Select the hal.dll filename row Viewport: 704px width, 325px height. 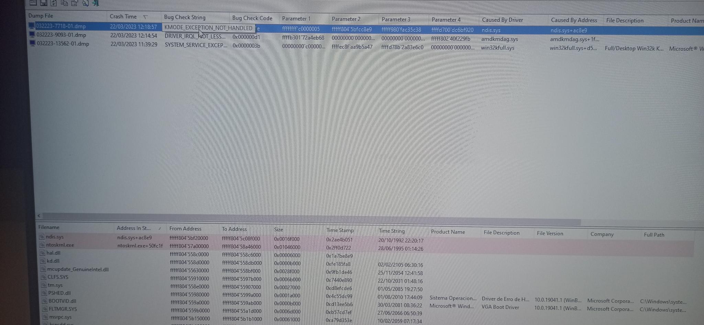click(x=53, y=253)
